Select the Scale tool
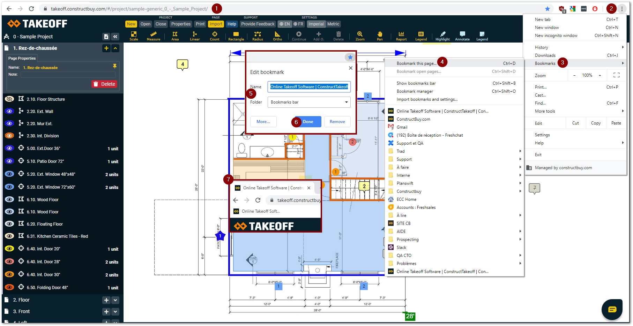The image size is (633, 326). 134,36
